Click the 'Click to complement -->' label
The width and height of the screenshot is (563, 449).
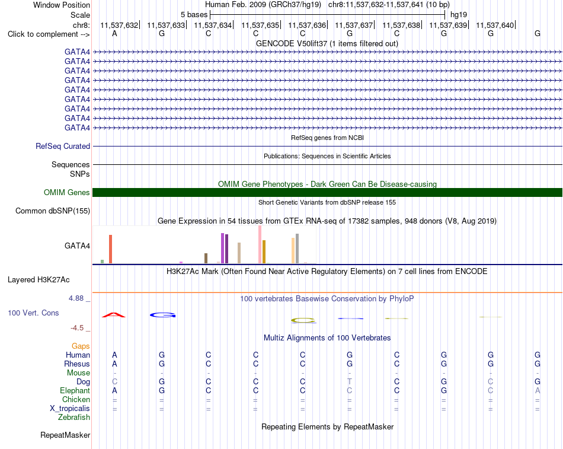pyautogui.click(x=49, y=34)
